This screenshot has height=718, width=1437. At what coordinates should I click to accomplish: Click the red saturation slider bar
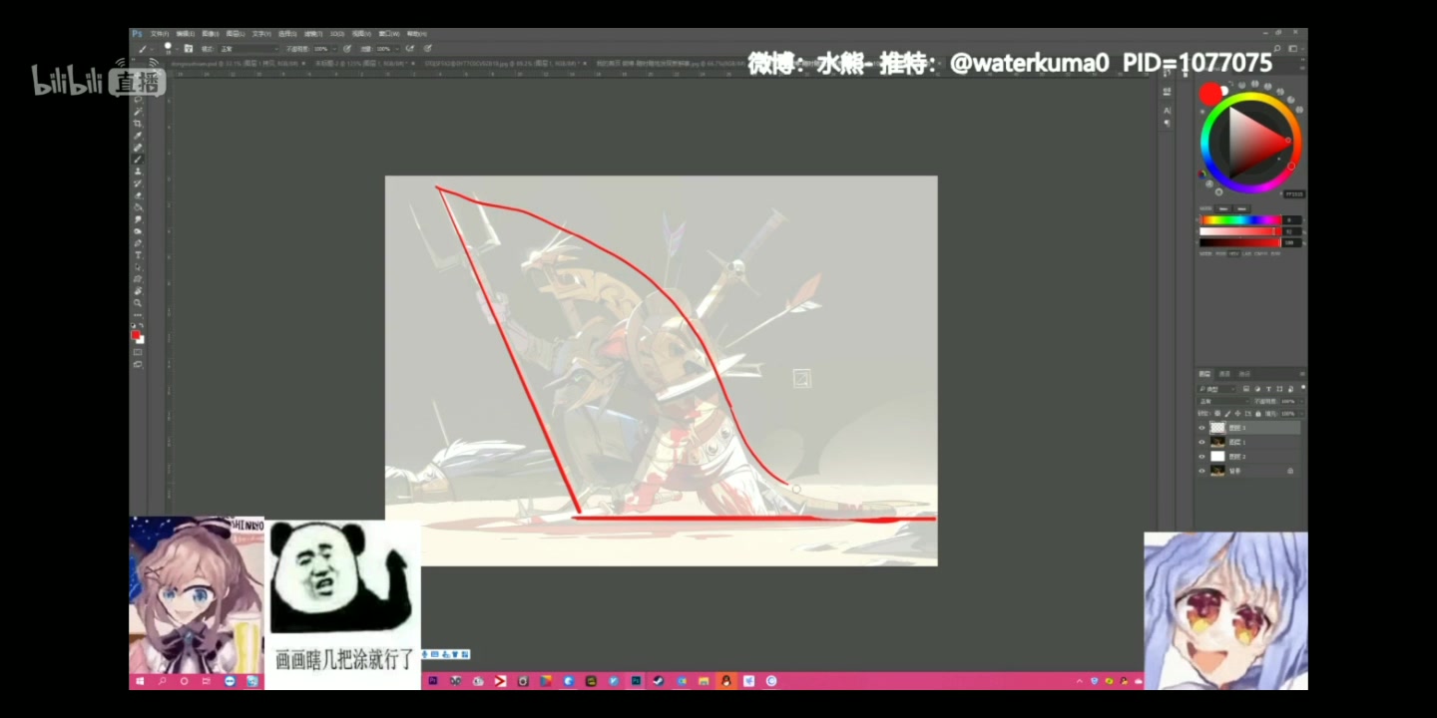[x=1240, y=231]
